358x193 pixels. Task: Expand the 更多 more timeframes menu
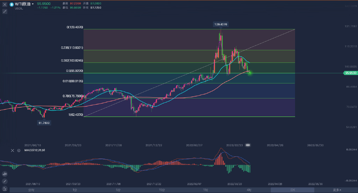point(337,190)
